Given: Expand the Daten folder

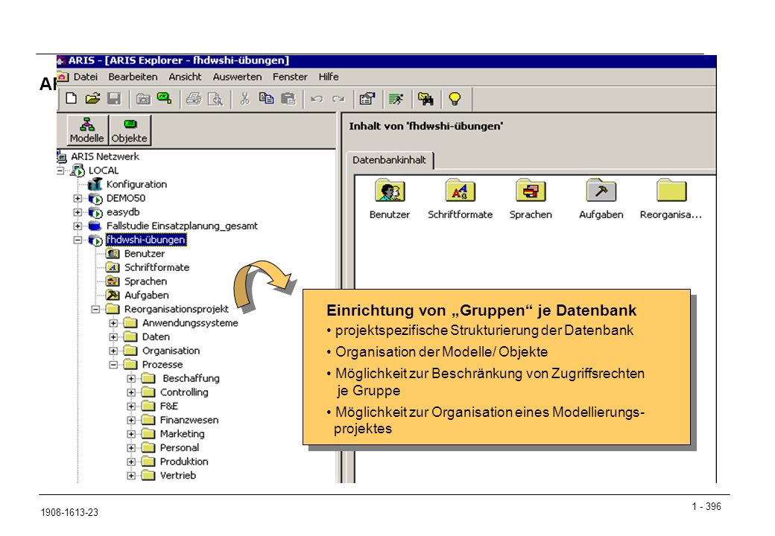Looking at the screenshot, I should pyautogui.click(x=113, y=337).
